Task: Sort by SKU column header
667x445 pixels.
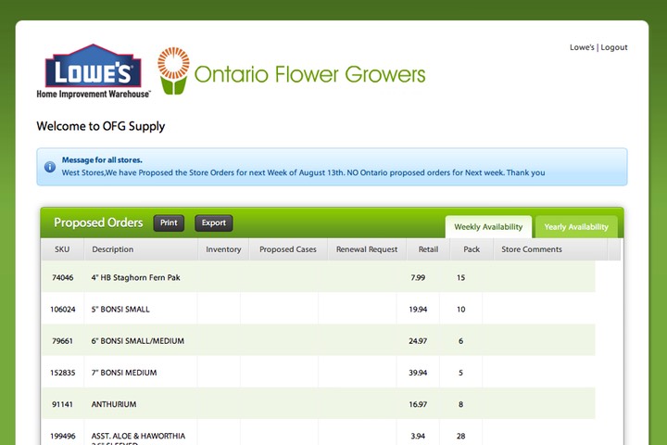Action: 62,249
